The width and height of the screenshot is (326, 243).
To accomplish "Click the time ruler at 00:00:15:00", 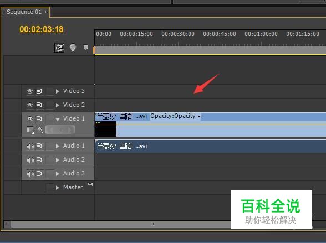I will pyautogui.click(x=136, y=34).
